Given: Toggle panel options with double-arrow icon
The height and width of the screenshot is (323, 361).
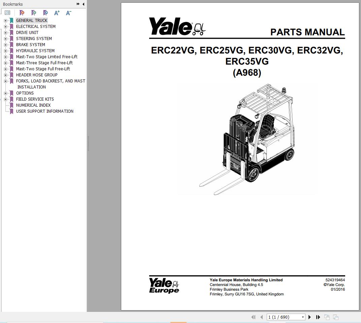Looking at the screenshot, I should pos(78,4).
